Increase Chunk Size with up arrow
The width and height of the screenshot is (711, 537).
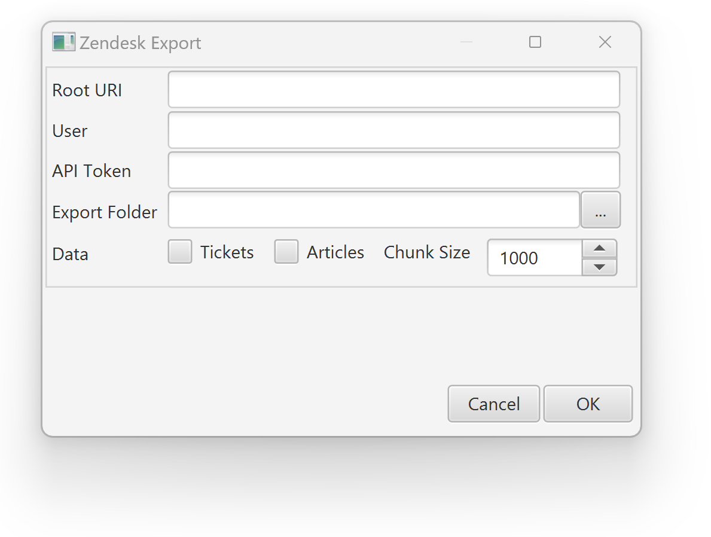599,249
